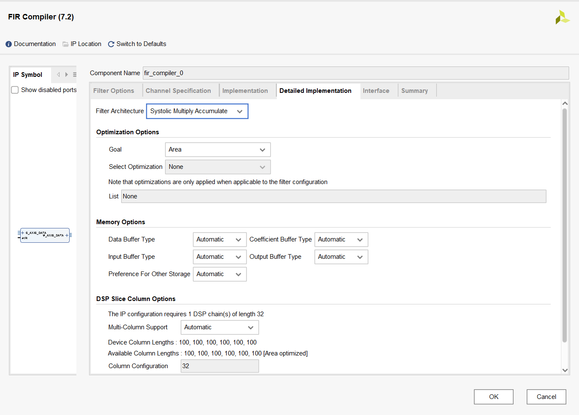Select the Detailed Implementation tab
Image resolution: width=579 pixels, height=415 pixels.
point(315,91)
